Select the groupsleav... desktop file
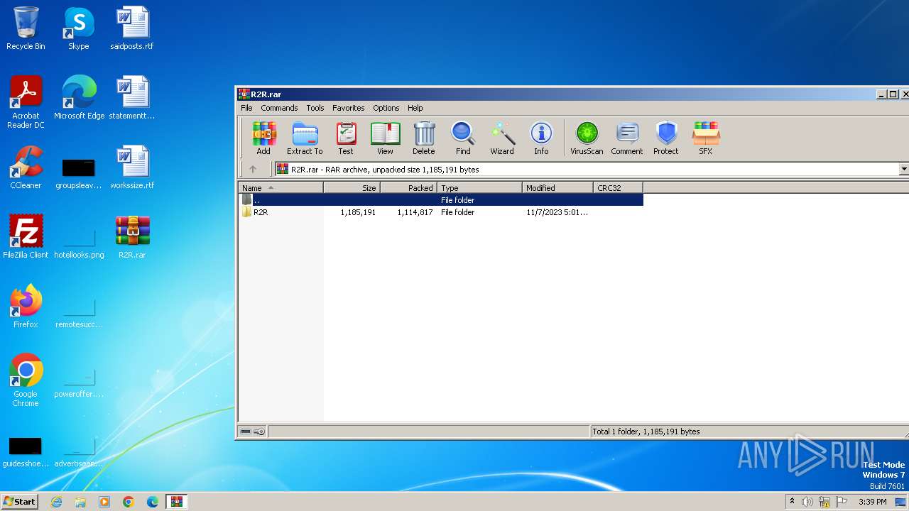 [x=79, y=174]
